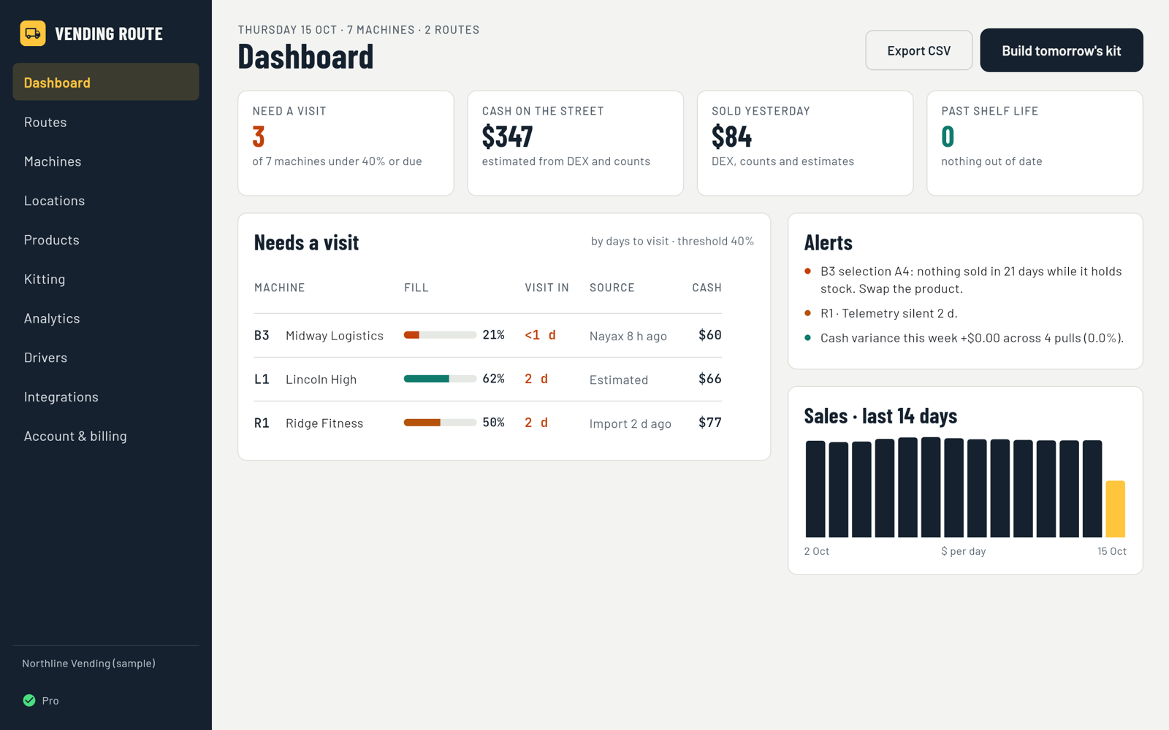Open the Machines section

tap(106, 161)
